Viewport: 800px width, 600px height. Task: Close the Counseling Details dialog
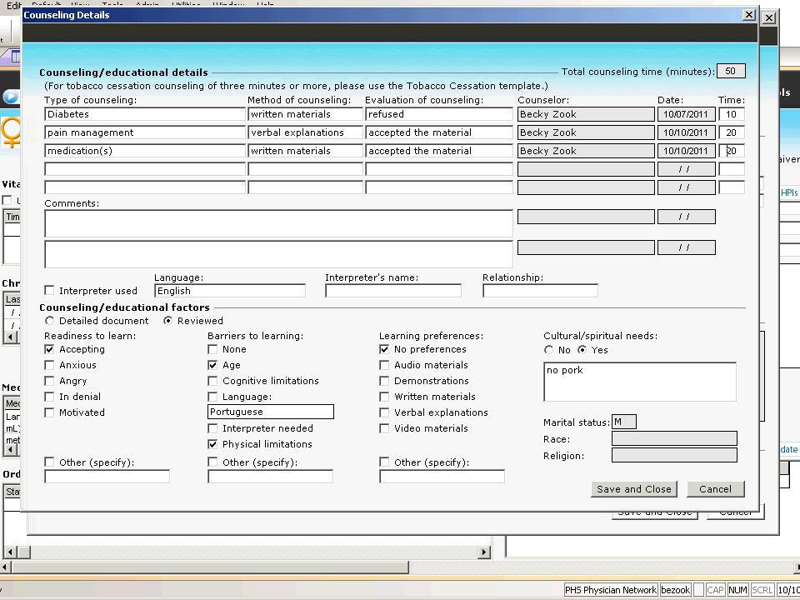click(748, 15)
